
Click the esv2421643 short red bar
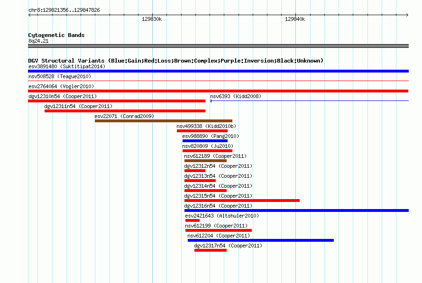[193, 220]
